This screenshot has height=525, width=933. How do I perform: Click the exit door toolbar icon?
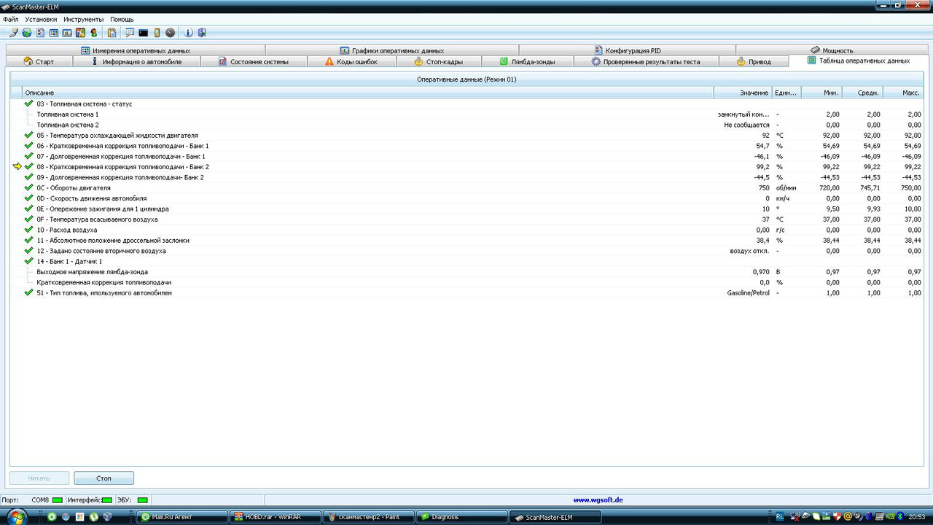click(x=202, y=33)
